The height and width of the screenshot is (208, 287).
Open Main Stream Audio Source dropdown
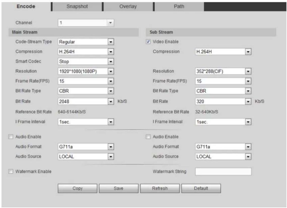tap(86, 157)
